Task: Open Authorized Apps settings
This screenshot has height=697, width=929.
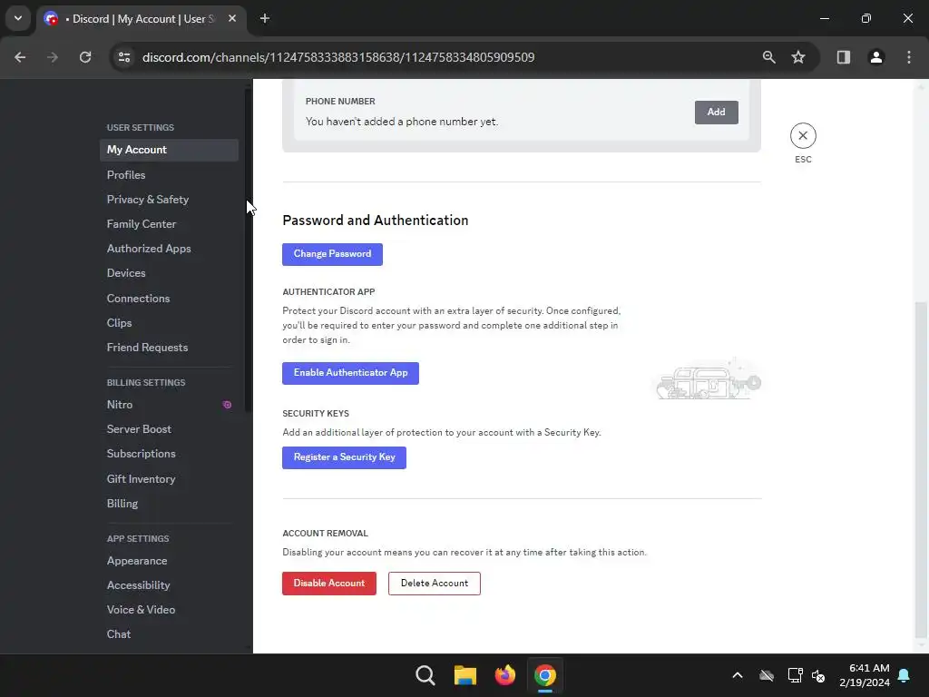Action: (169, 249)
